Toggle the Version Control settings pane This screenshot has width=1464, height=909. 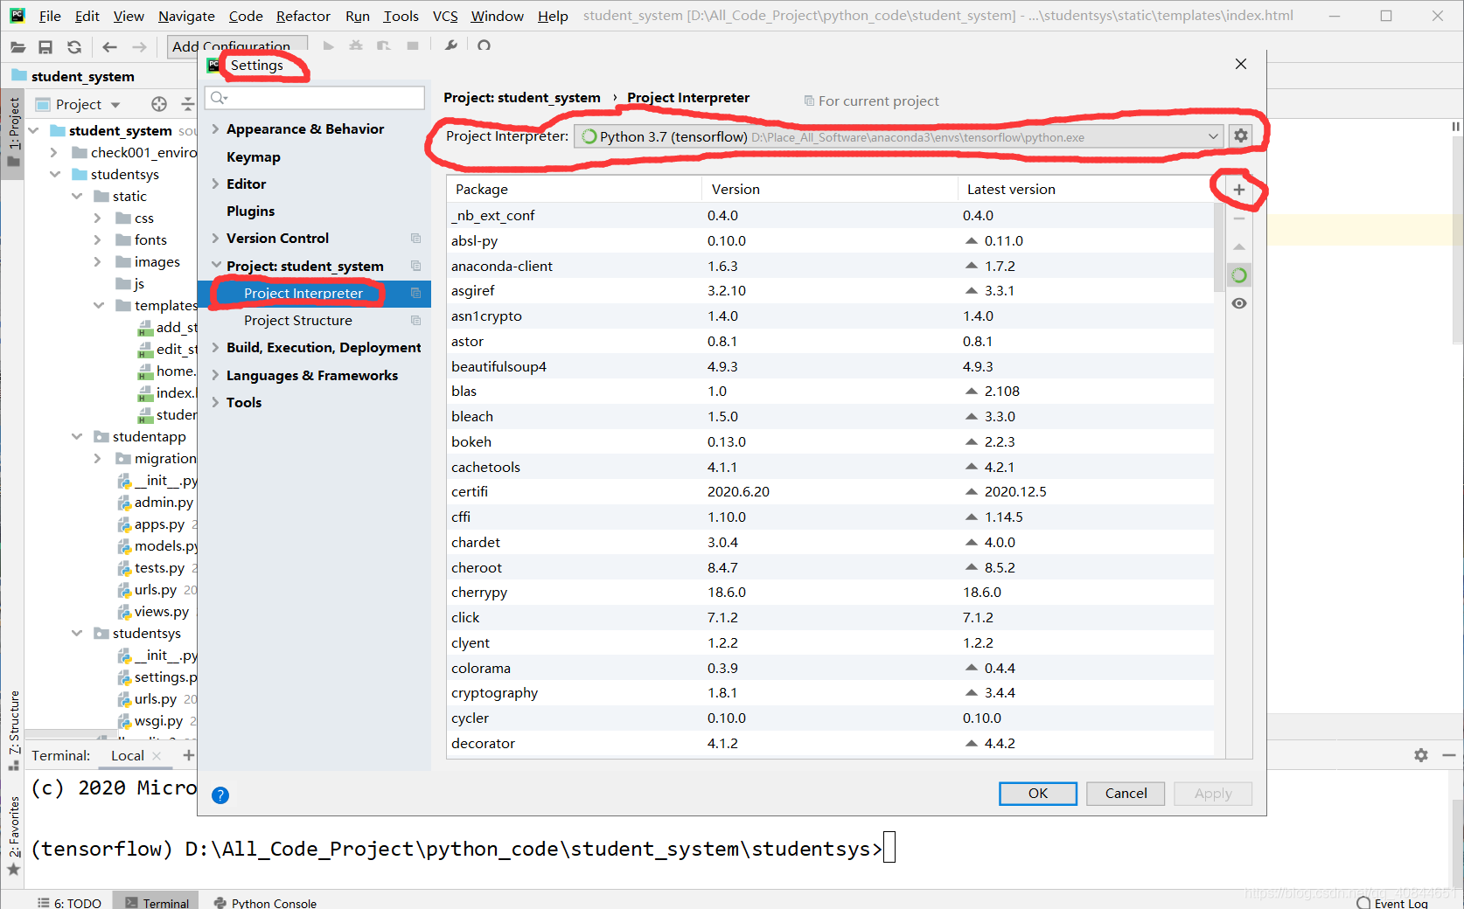click(x=277, y=238)
